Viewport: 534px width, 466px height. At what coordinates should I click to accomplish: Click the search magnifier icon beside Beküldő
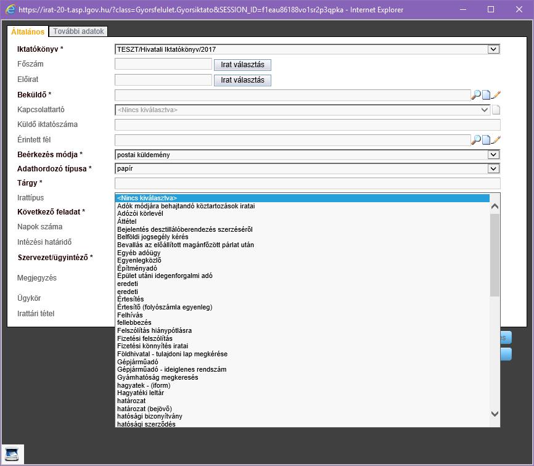[476, 95]
